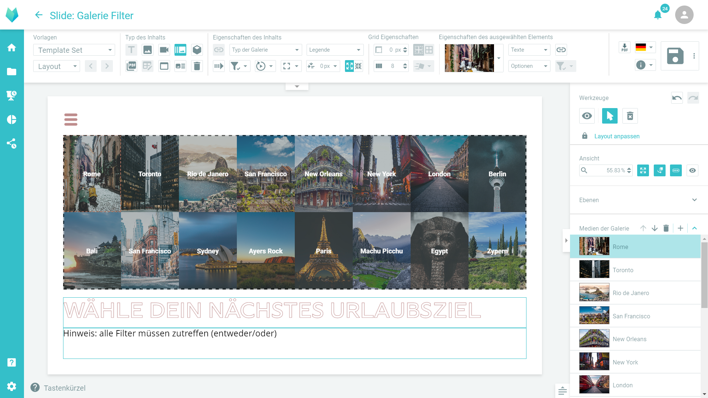
Task: Move gallery media item down
Action: click(655, 228)
